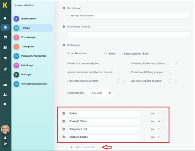The image size is (195, 151).
Task: Click the empty Beschreibung input field
Action: coord(129,34)
